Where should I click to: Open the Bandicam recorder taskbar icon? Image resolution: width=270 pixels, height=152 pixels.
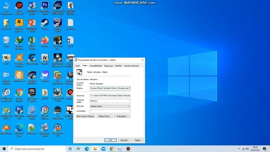click(x=128, y=149)
